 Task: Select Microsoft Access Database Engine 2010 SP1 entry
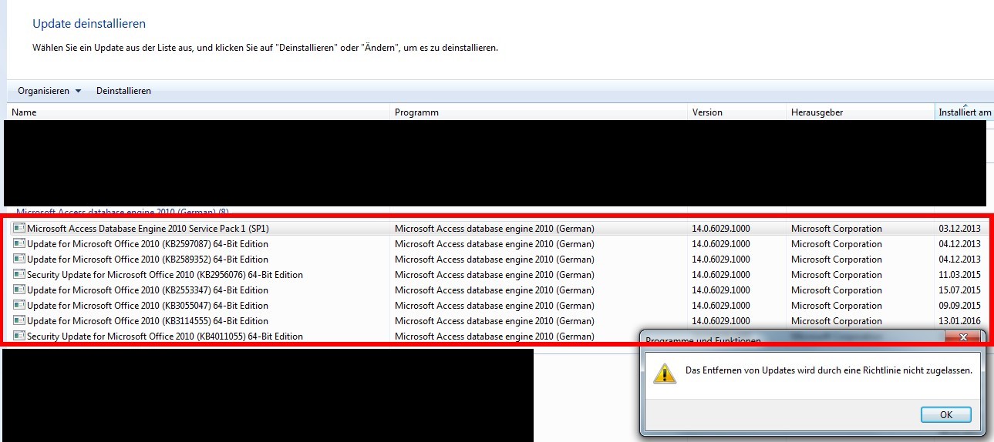point(148,229)
